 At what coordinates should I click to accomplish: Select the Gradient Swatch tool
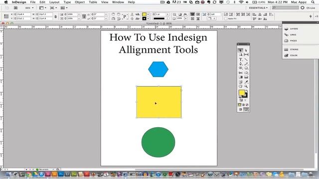tap(240, 77)
